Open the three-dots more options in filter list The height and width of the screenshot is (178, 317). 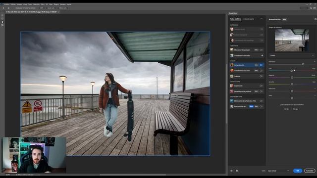coord(262,19)
